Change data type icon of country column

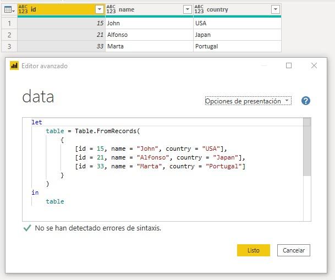pos(199,9)
